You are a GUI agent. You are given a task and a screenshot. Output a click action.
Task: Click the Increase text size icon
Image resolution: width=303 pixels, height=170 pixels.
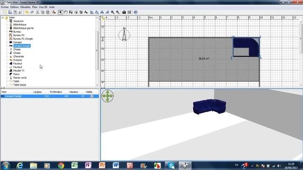[x=92, y=12]
